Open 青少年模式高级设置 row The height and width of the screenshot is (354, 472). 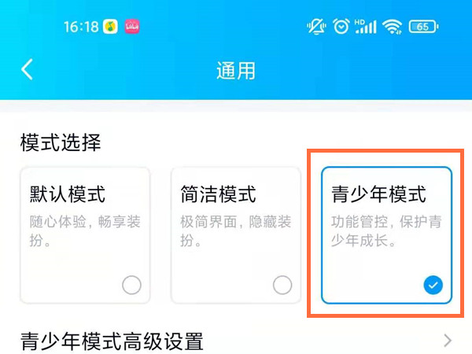236,341
